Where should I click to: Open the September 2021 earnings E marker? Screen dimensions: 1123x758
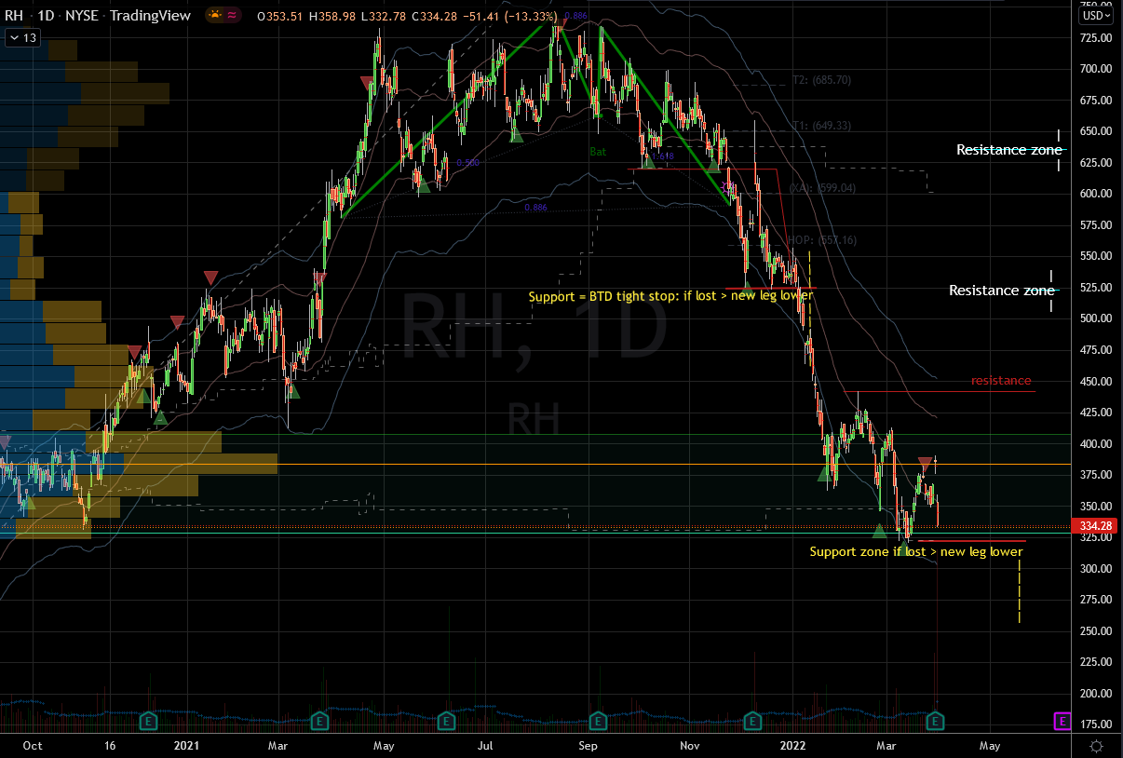pos(597,720)
